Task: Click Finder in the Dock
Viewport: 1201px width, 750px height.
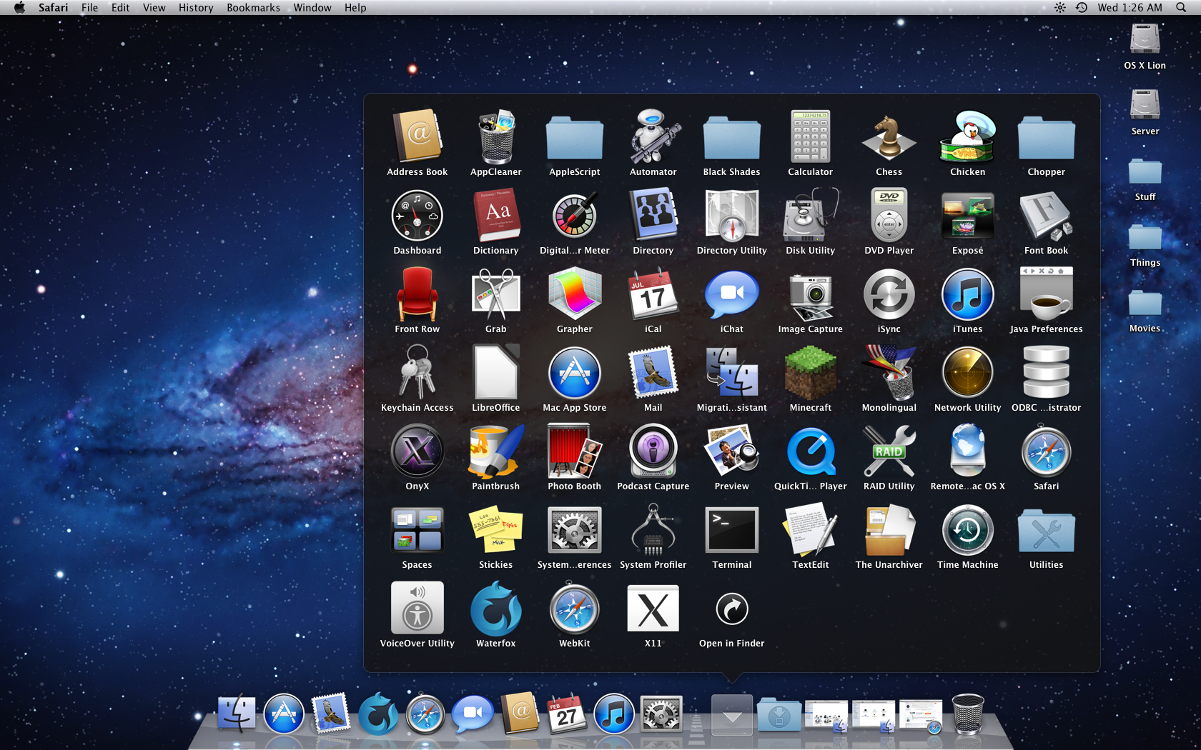Action: click(x=236, y=713)
